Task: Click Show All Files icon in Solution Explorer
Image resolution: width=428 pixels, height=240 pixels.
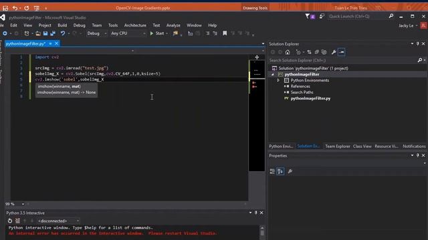Action: pyautogui.click(x=324, y=52)
